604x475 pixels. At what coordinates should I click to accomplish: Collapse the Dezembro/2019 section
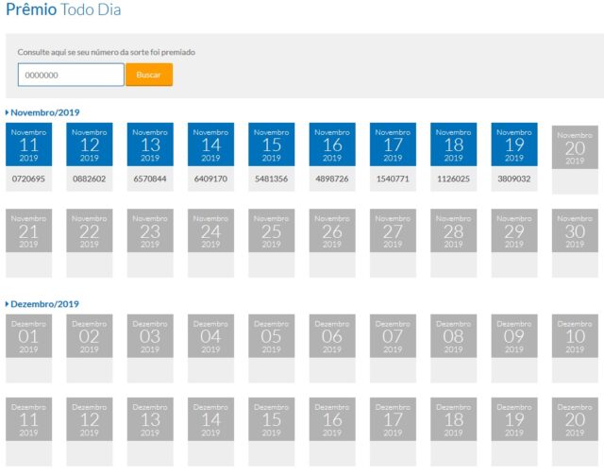(x=44, y=304)
